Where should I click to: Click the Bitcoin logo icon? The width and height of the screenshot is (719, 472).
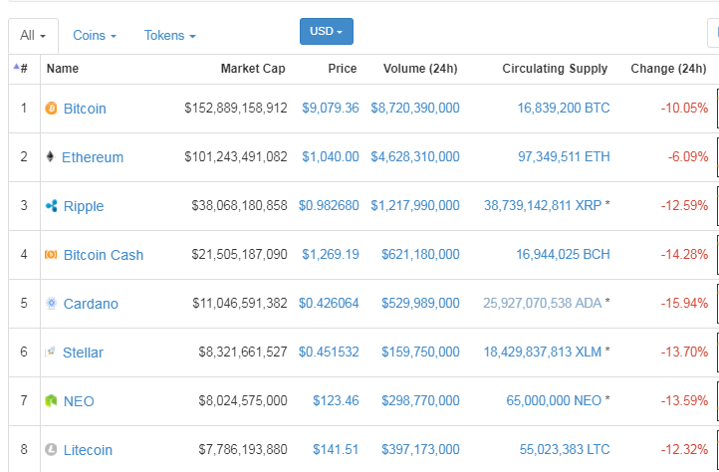(52, 109)
